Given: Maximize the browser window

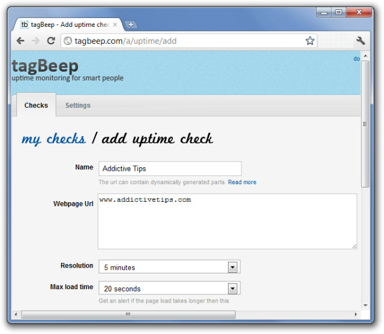Looking at the screenshot, I should pyautogui.click(x=339, y=12).
